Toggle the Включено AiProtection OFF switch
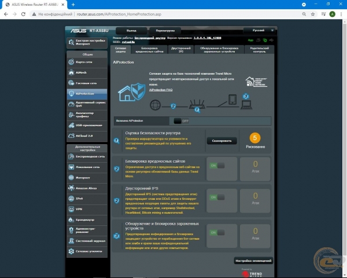This screenshot has width=347, height=278. tap(181, 121)
